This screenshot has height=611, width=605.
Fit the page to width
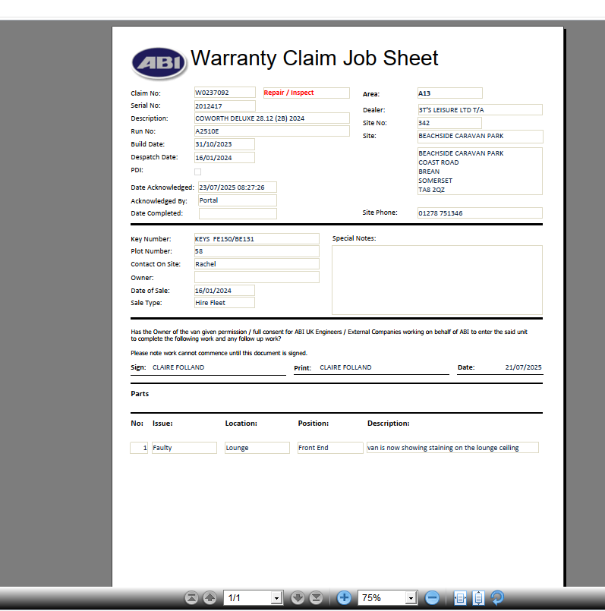pos(460,597)
